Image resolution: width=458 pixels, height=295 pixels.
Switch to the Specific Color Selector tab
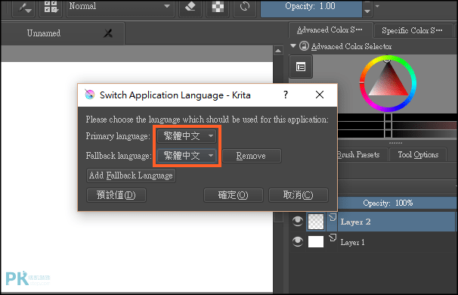[x=413, y=30]
